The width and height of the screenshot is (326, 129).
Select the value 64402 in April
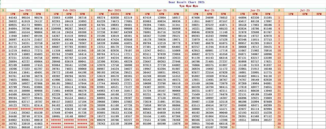(x=176, y=47)
